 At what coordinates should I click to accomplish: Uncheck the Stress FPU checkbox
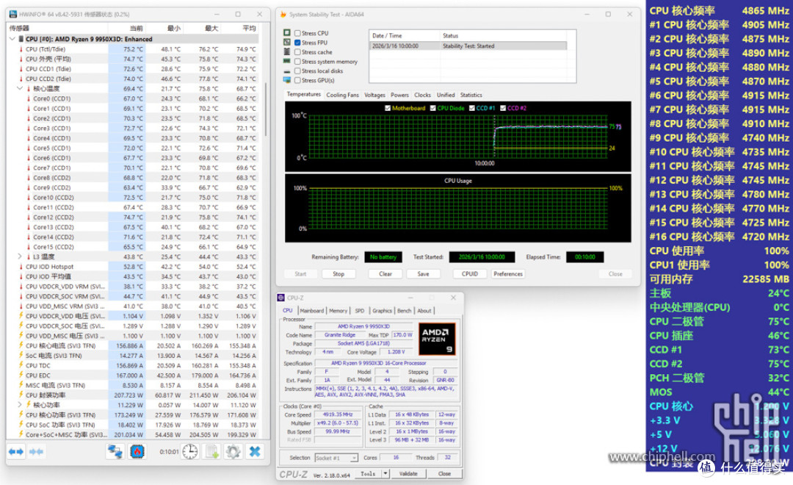pos(297,43)
